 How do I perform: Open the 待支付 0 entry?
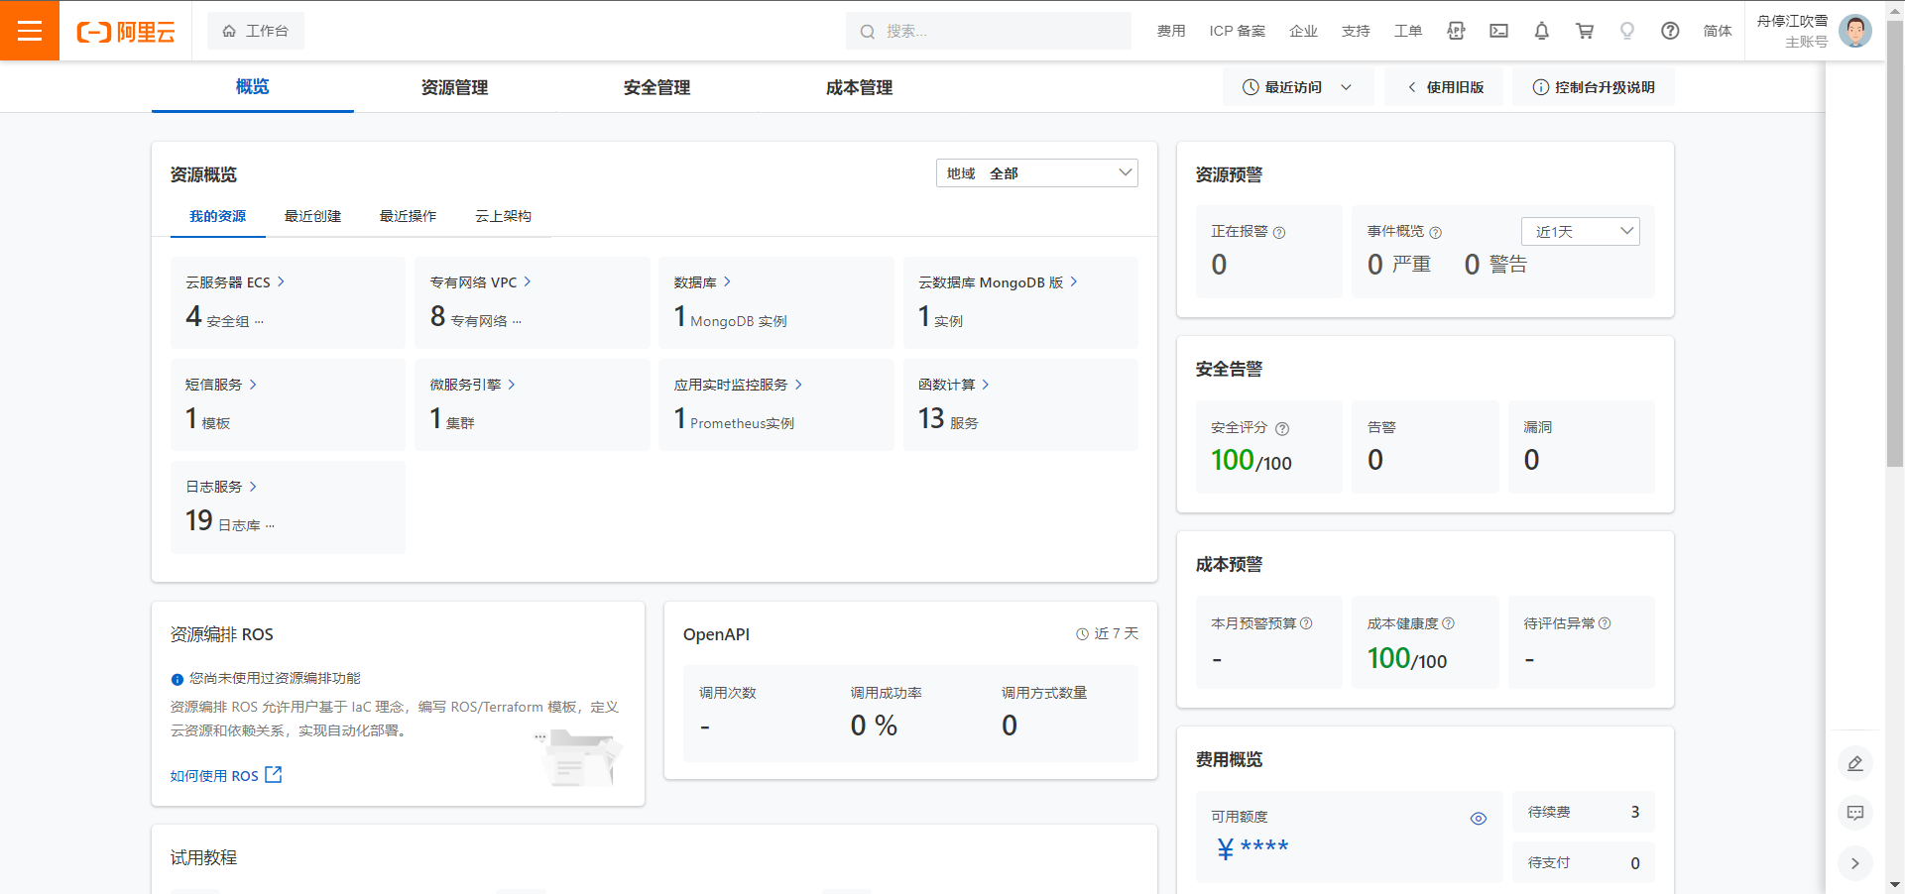[1584, 862]
